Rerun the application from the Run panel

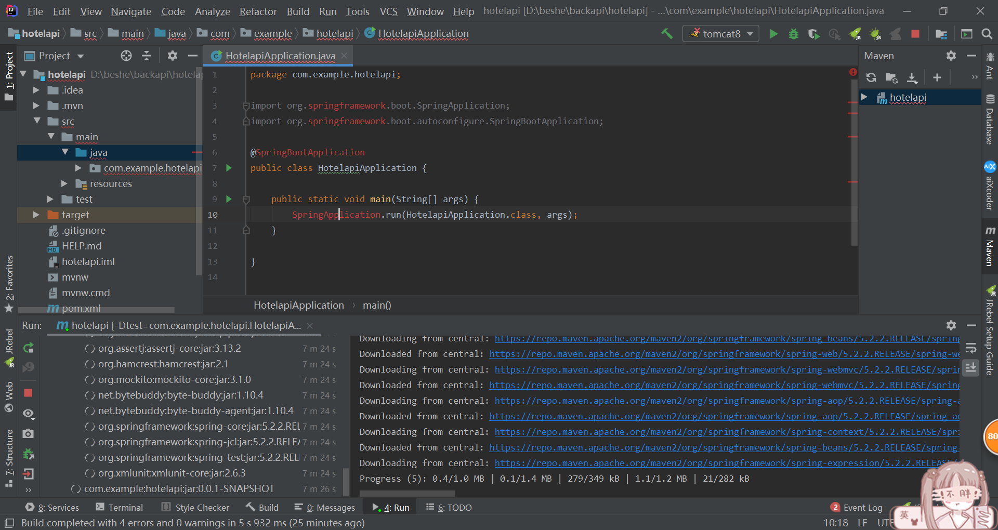click(x=29, y=348)
